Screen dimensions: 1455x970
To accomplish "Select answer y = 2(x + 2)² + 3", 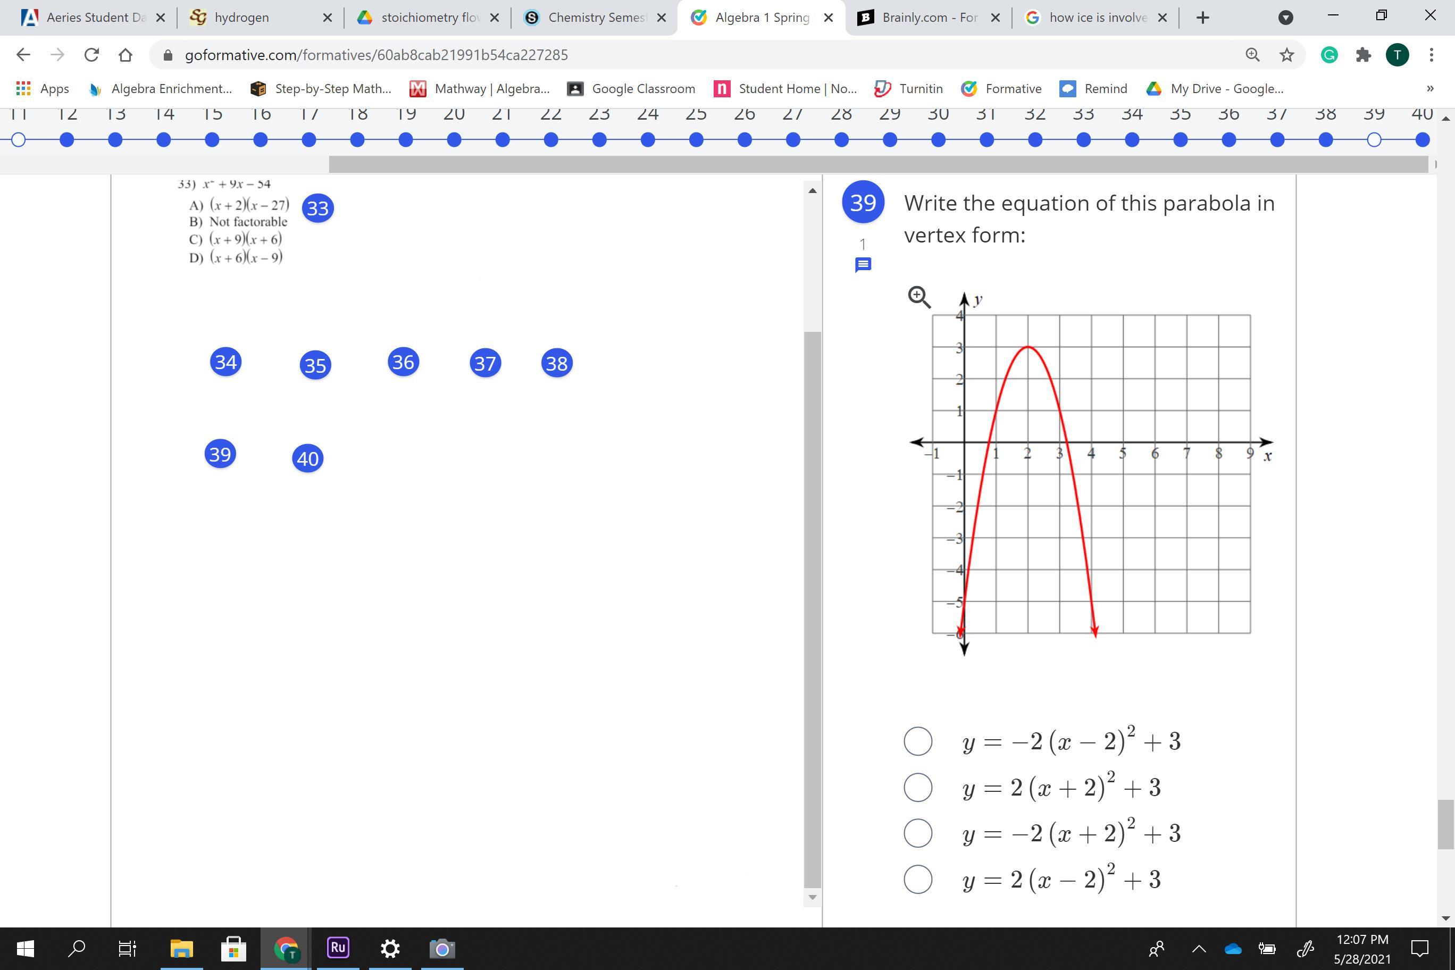I will point(917,788).
